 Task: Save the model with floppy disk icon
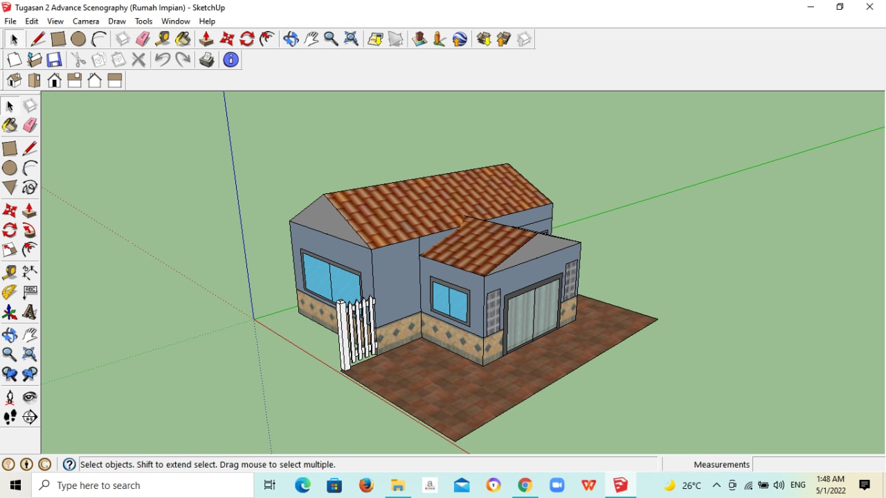tap(54, 60)
